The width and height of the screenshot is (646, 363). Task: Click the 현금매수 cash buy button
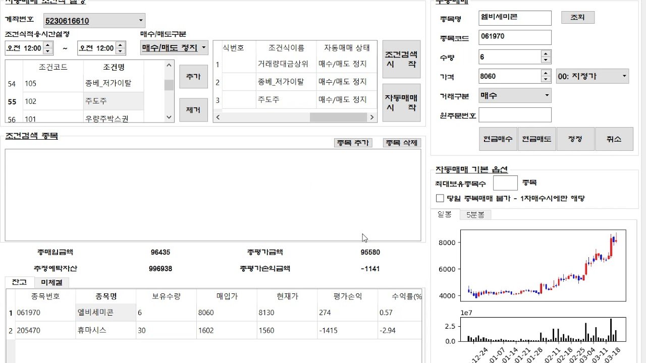pyautogui.click(x=498, y=138)
